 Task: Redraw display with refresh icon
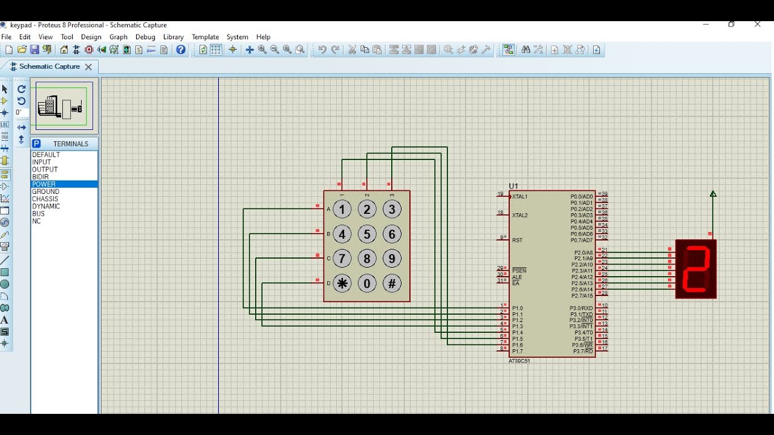point(204,50)
